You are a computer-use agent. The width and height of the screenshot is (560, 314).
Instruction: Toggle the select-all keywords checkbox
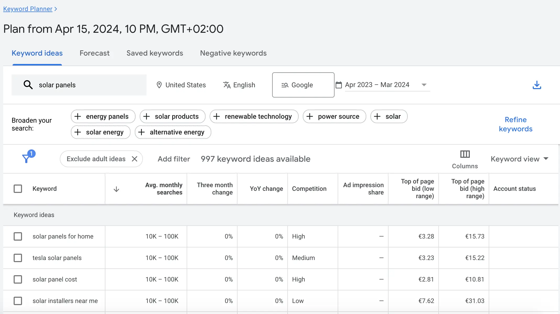18,189
